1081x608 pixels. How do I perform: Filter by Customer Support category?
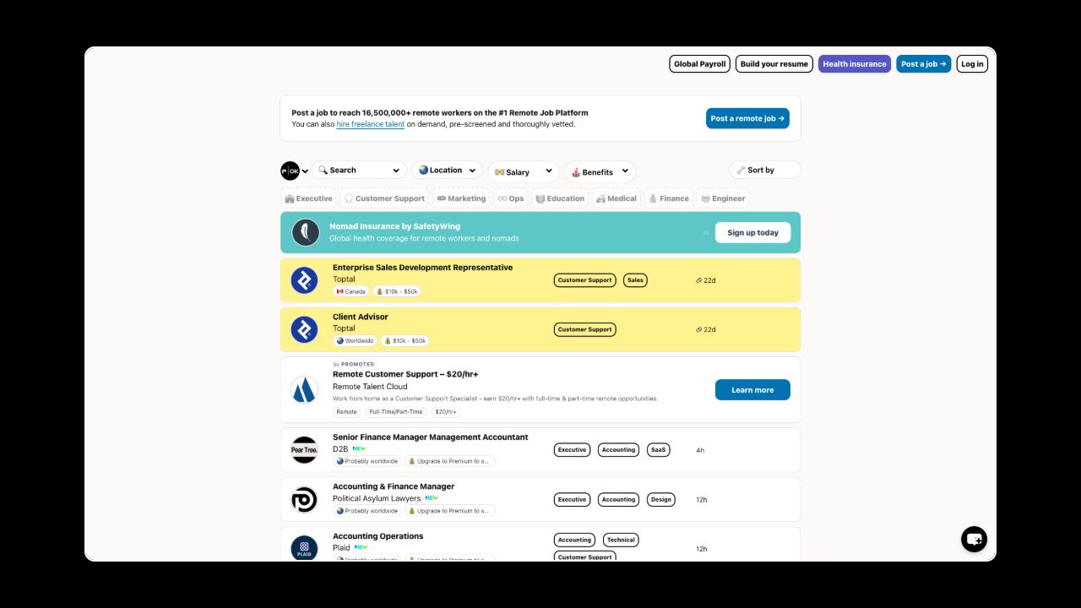pos(384,198)
